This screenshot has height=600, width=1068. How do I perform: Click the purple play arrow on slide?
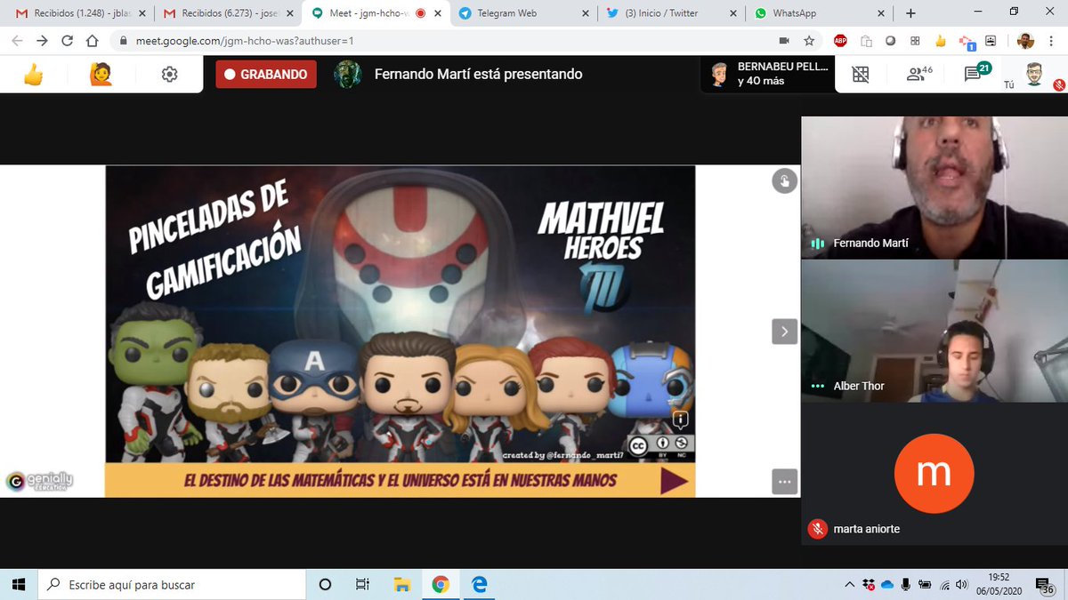[x=674, y=481]
